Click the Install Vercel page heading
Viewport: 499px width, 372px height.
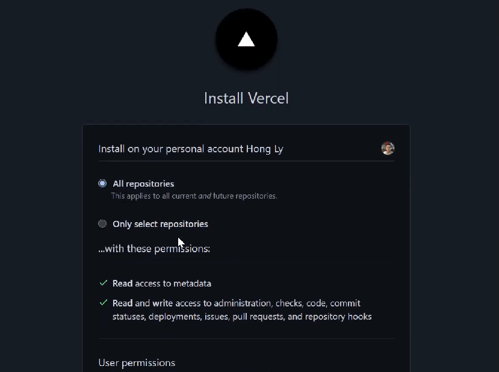[x=246, y=98]
